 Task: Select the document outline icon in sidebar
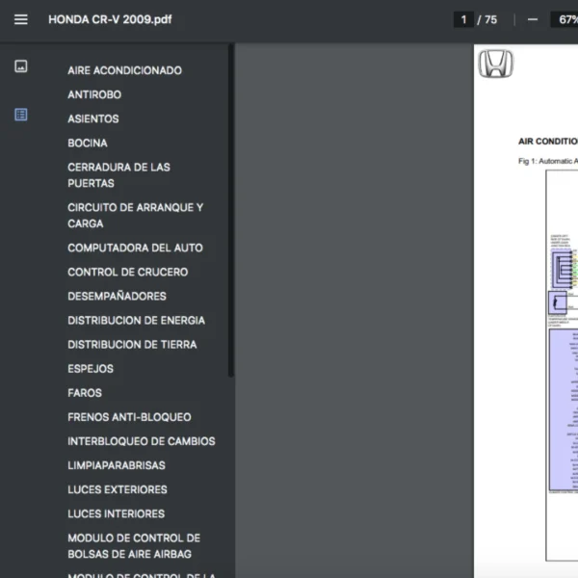[21, 115]
